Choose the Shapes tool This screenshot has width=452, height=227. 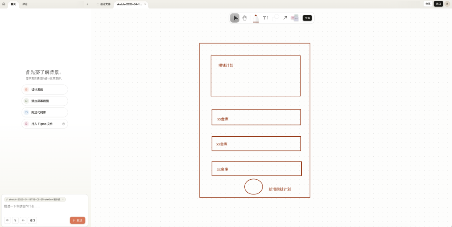(x=275, y=18)
